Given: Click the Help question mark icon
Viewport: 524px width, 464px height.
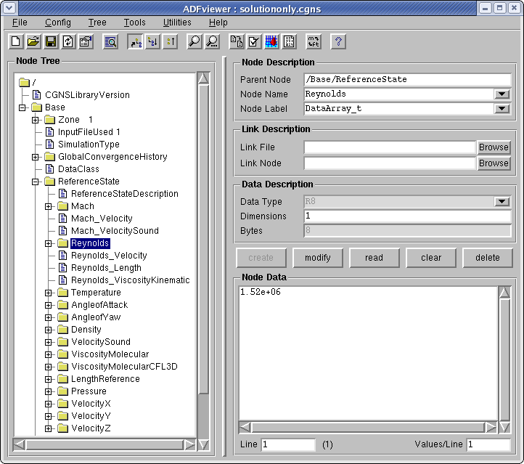Looking at the screenshot, I should pyautogui.click(x=338, y=42).
